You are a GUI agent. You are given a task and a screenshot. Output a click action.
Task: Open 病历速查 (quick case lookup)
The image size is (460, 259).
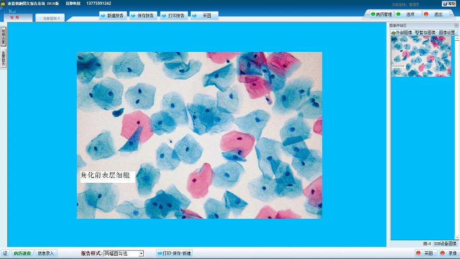click(x=23, y=253)
